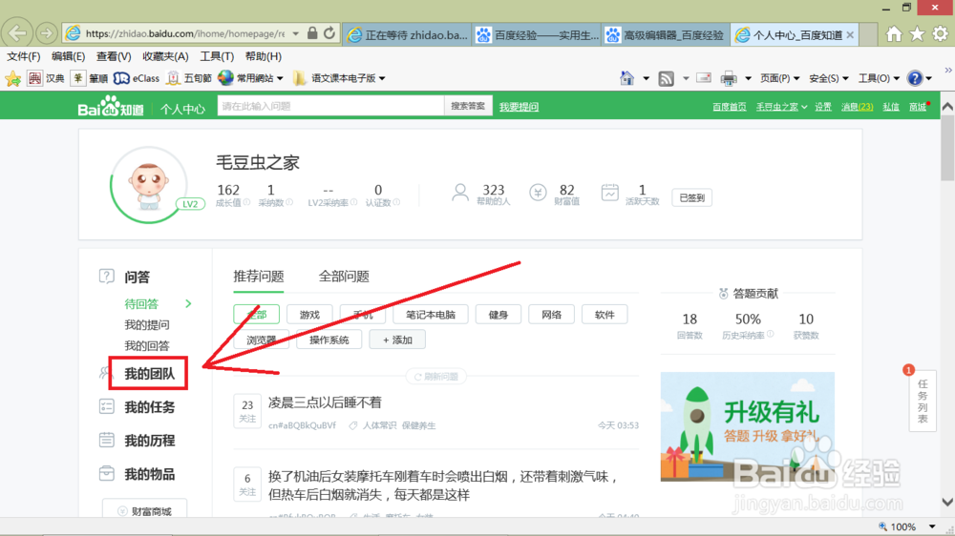Click the lock security icon in address bar

click(312, 33)
